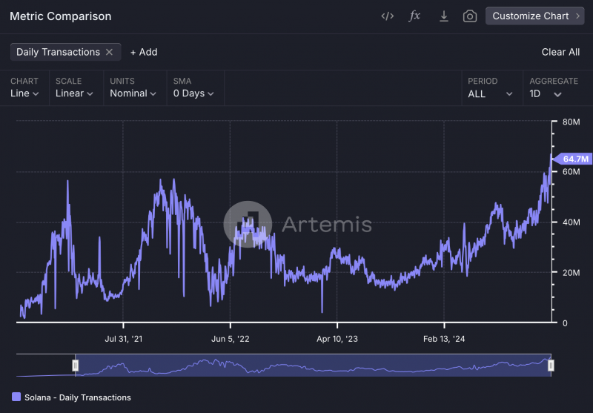Click the Solana - Daily Transactions legend label
Screen dimensions: 593x413
78,397
